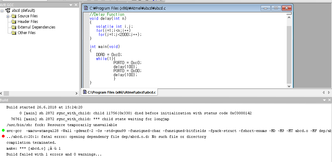Maximize the abcd.c editor window
The image size is (332, 162).
coord(276,8)
